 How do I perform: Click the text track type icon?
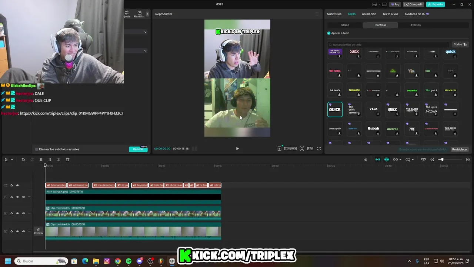tap(6, 185)
